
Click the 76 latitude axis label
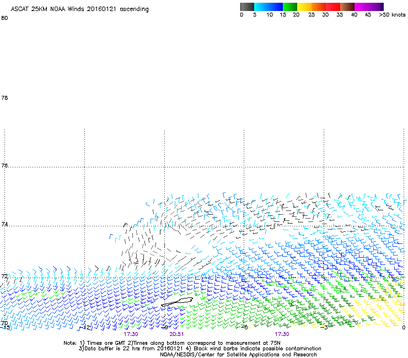pyautogui.click(x=4, y=165)
